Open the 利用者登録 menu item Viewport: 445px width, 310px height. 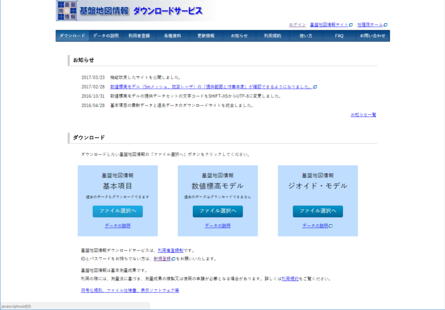click(139, 36)
